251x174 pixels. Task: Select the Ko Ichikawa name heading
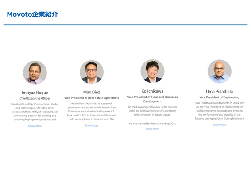(x=152, y=91)
